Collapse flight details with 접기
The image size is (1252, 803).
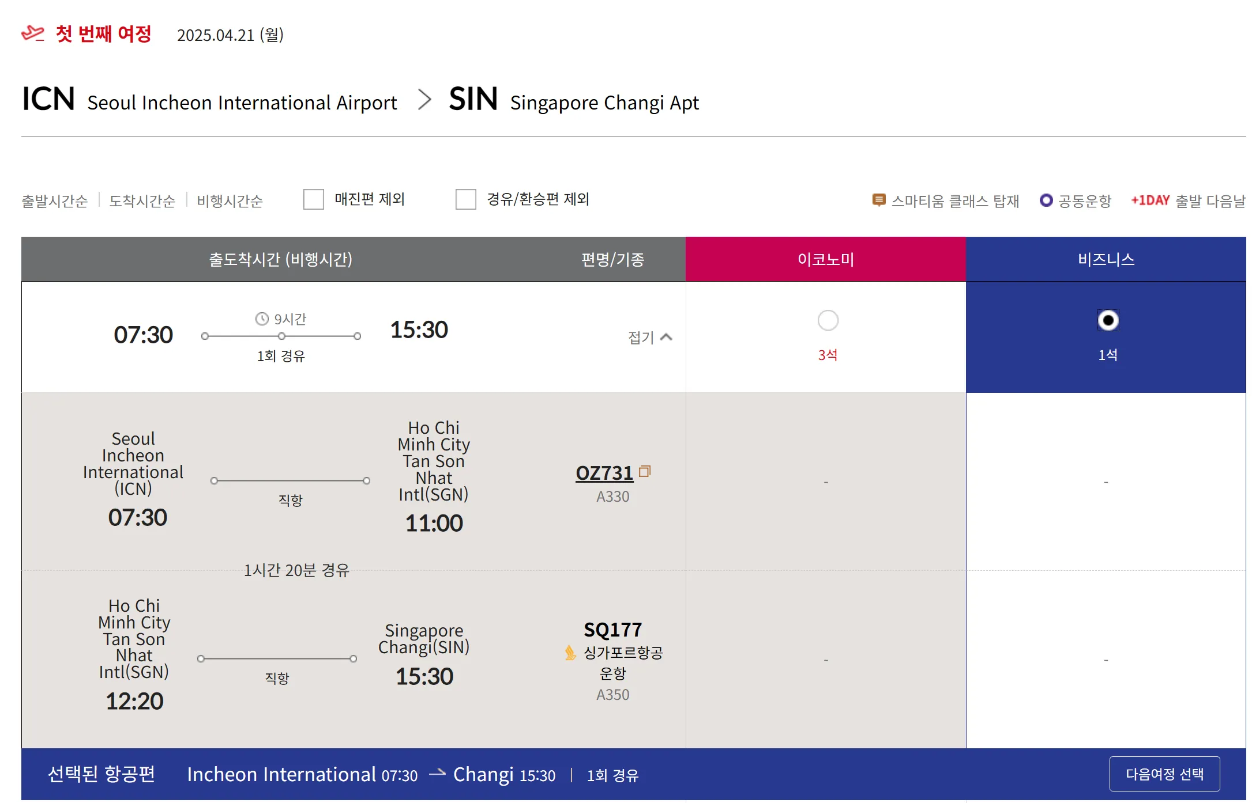(649, 337)
